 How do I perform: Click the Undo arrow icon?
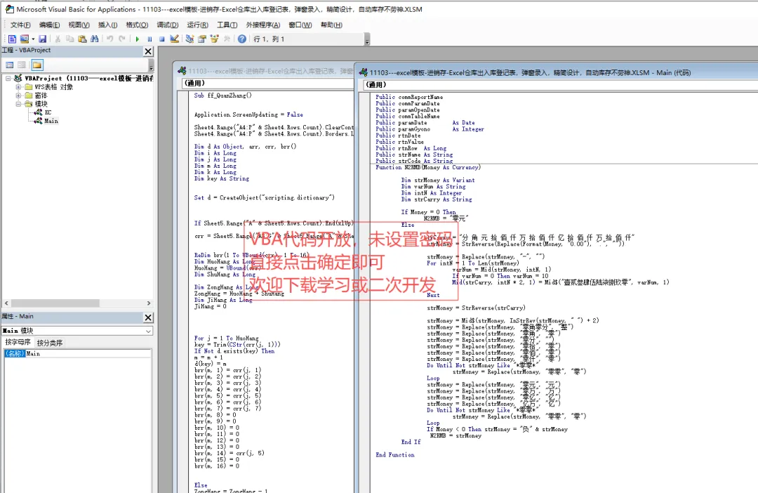pyautogui.click(x=109, y=39)
